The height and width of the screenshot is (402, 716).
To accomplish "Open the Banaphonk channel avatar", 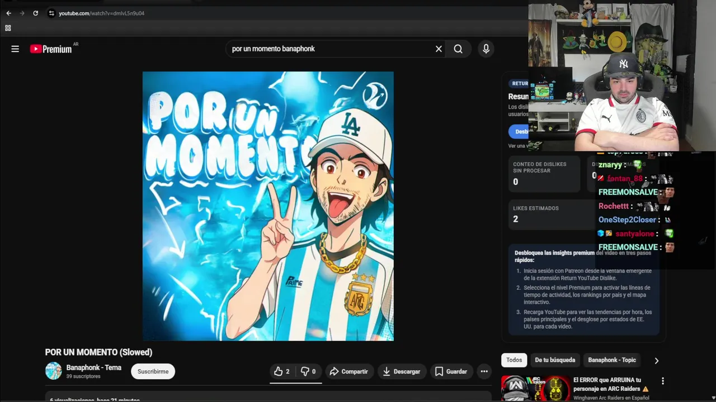I will click(x=54, y=371).
